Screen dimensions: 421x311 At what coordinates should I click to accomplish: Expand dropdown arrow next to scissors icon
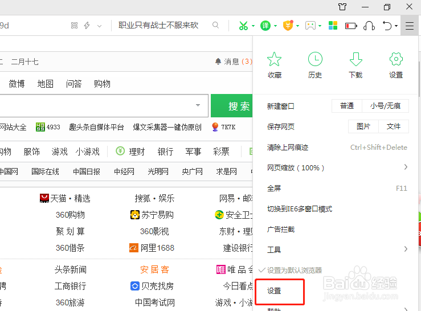[x=253, y=26]
